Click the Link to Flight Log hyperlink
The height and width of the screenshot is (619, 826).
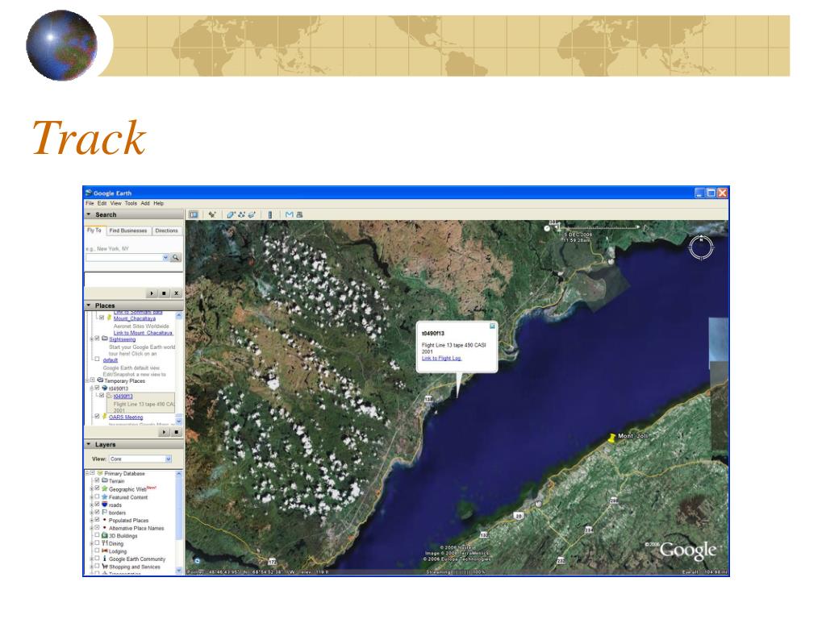click(441, 359)
